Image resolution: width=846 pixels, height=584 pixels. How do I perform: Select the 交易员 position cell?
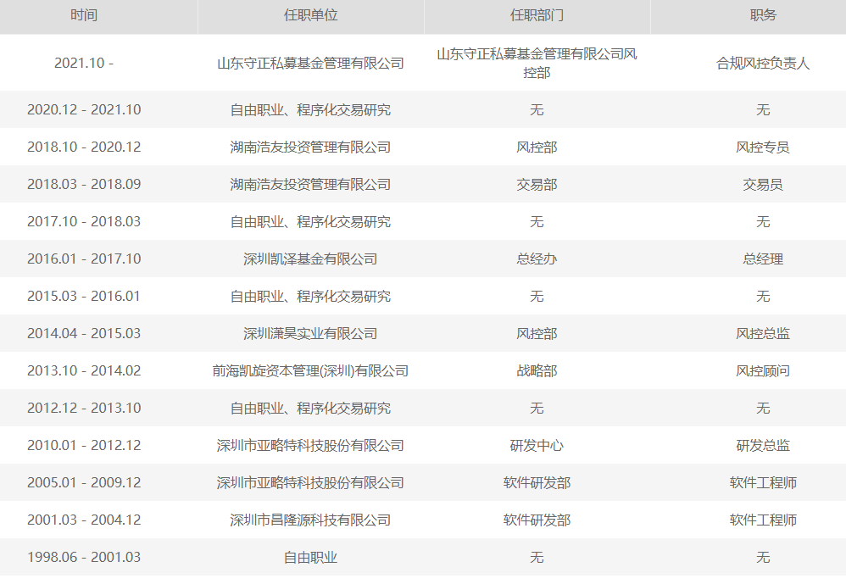[x=763, y=184]
